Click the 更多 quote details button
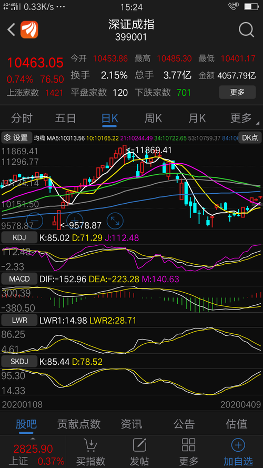Image resolution: width=263 pixels, height=468 pixels. tap(237, 92)
